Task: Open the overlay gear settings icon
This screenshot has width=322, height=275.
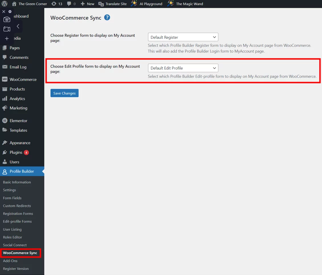Action: pos(10,11)
